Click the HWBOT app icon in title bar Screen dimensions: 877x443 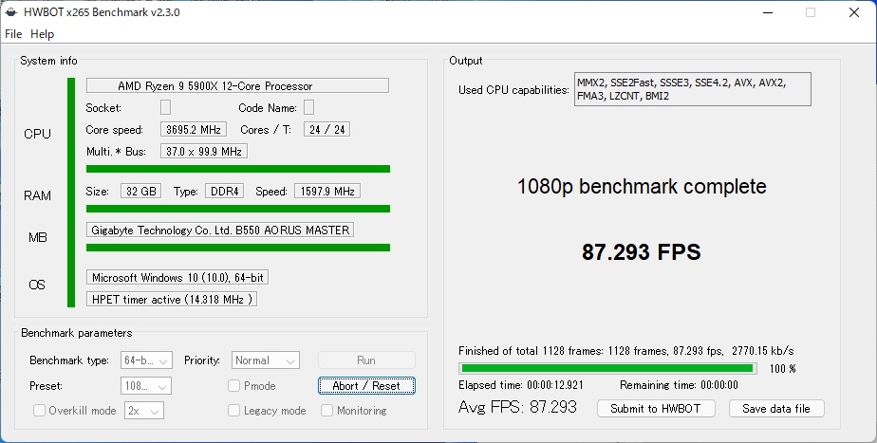pyautogui.click(x=10, y=11)
